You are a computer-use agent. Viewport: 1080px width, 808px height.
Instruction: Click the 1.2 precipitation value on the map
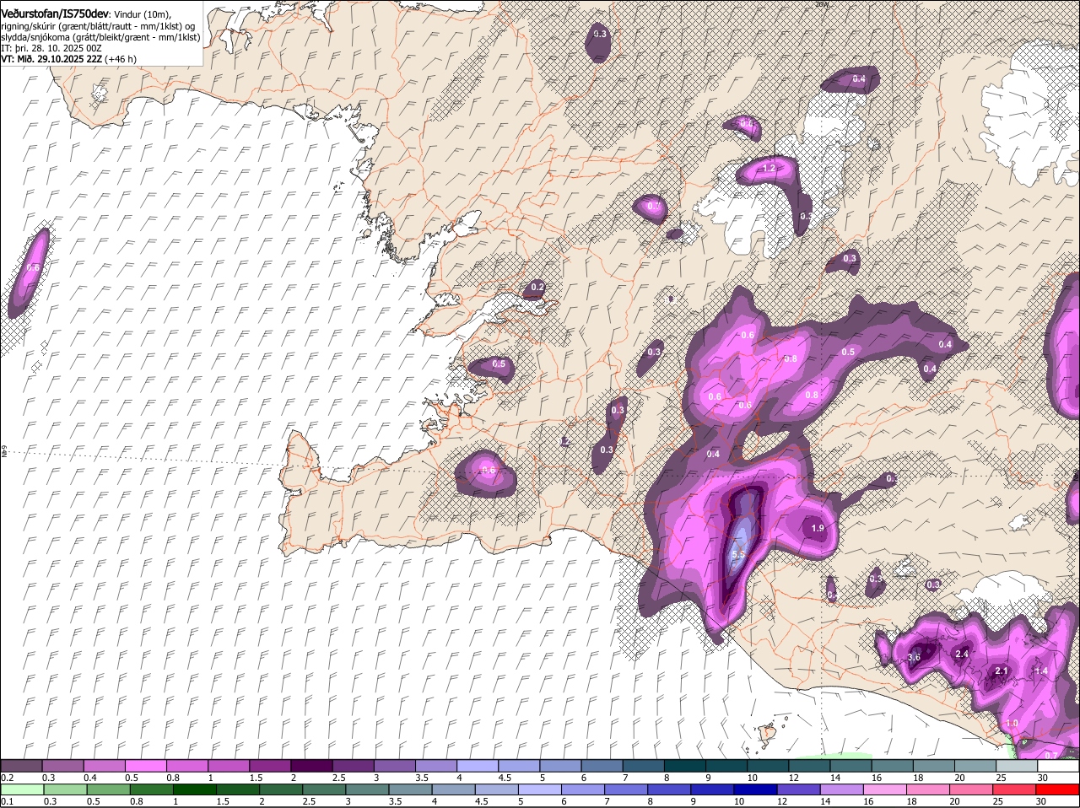click(x=769, y=169)
